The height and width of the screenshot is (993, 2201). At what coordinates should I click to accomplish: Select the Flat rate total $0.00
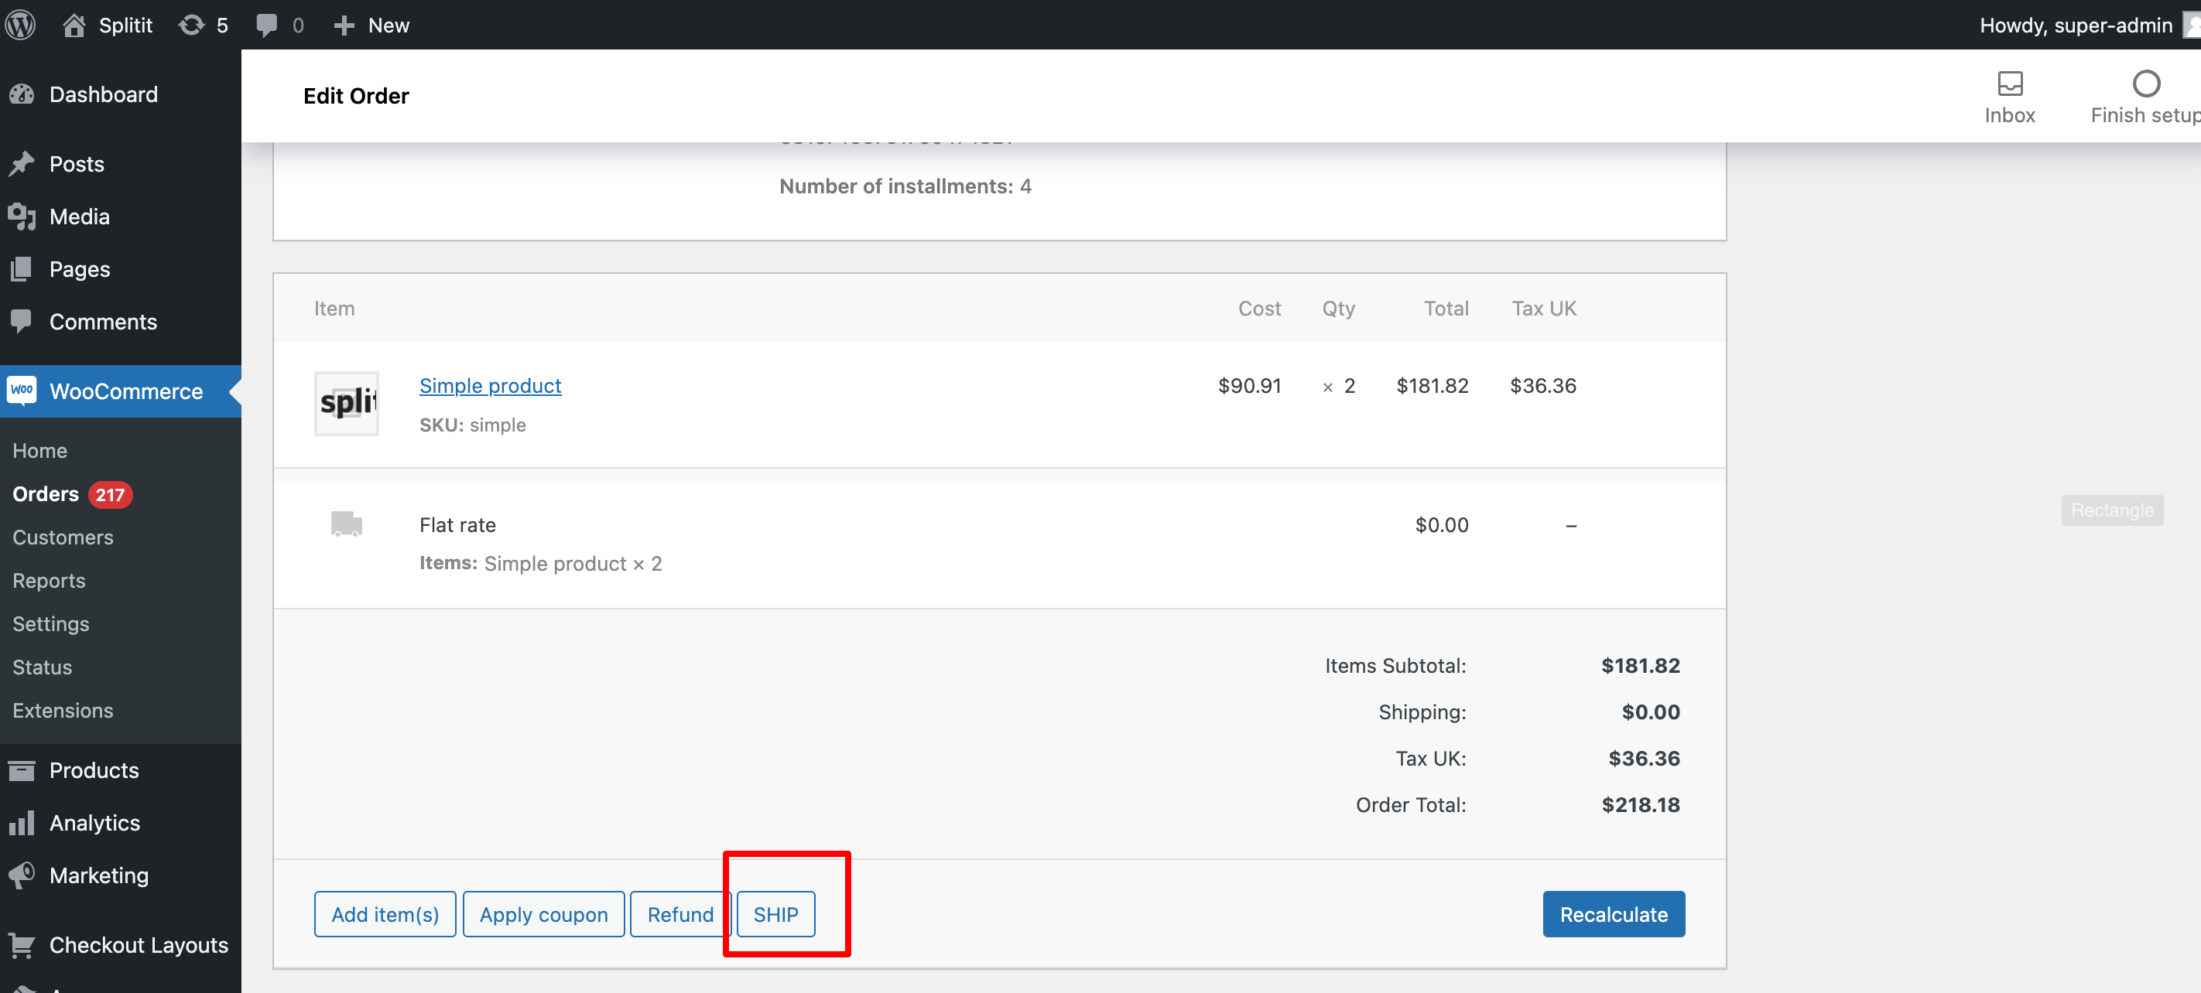click(x=1442, y=525)
